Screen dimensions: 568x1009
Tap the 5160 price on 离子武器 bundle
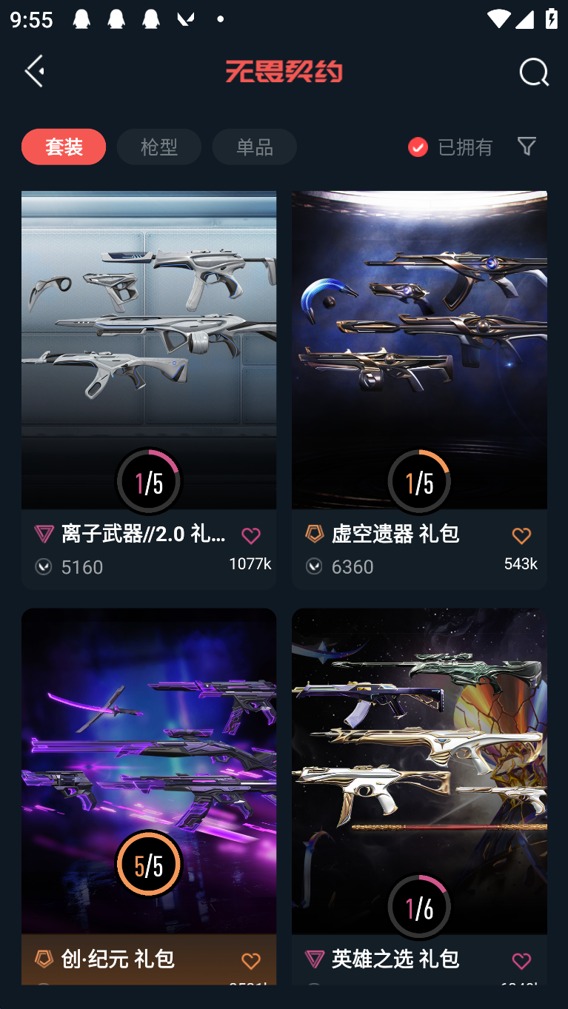[x=81, y=566]
